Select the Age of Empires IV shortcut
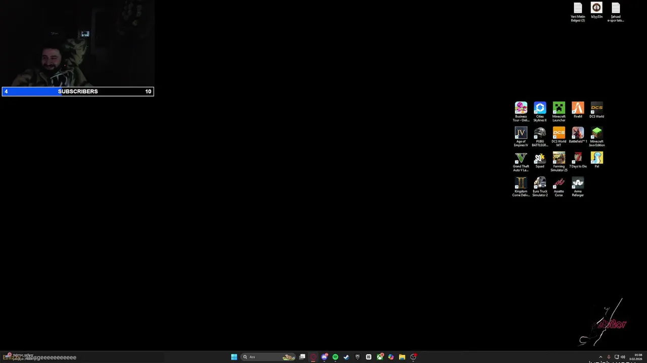647x363 pixels. pos(521,137)
